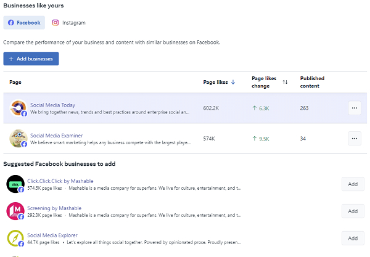The image size is (370, 257).
Task: Sort by Page likes down arrow
Action: click(233, 82)
